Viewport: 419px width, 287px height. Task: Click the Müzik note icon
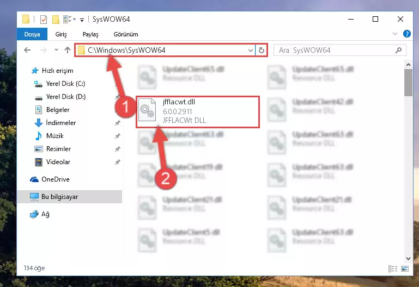pos(39,136)
